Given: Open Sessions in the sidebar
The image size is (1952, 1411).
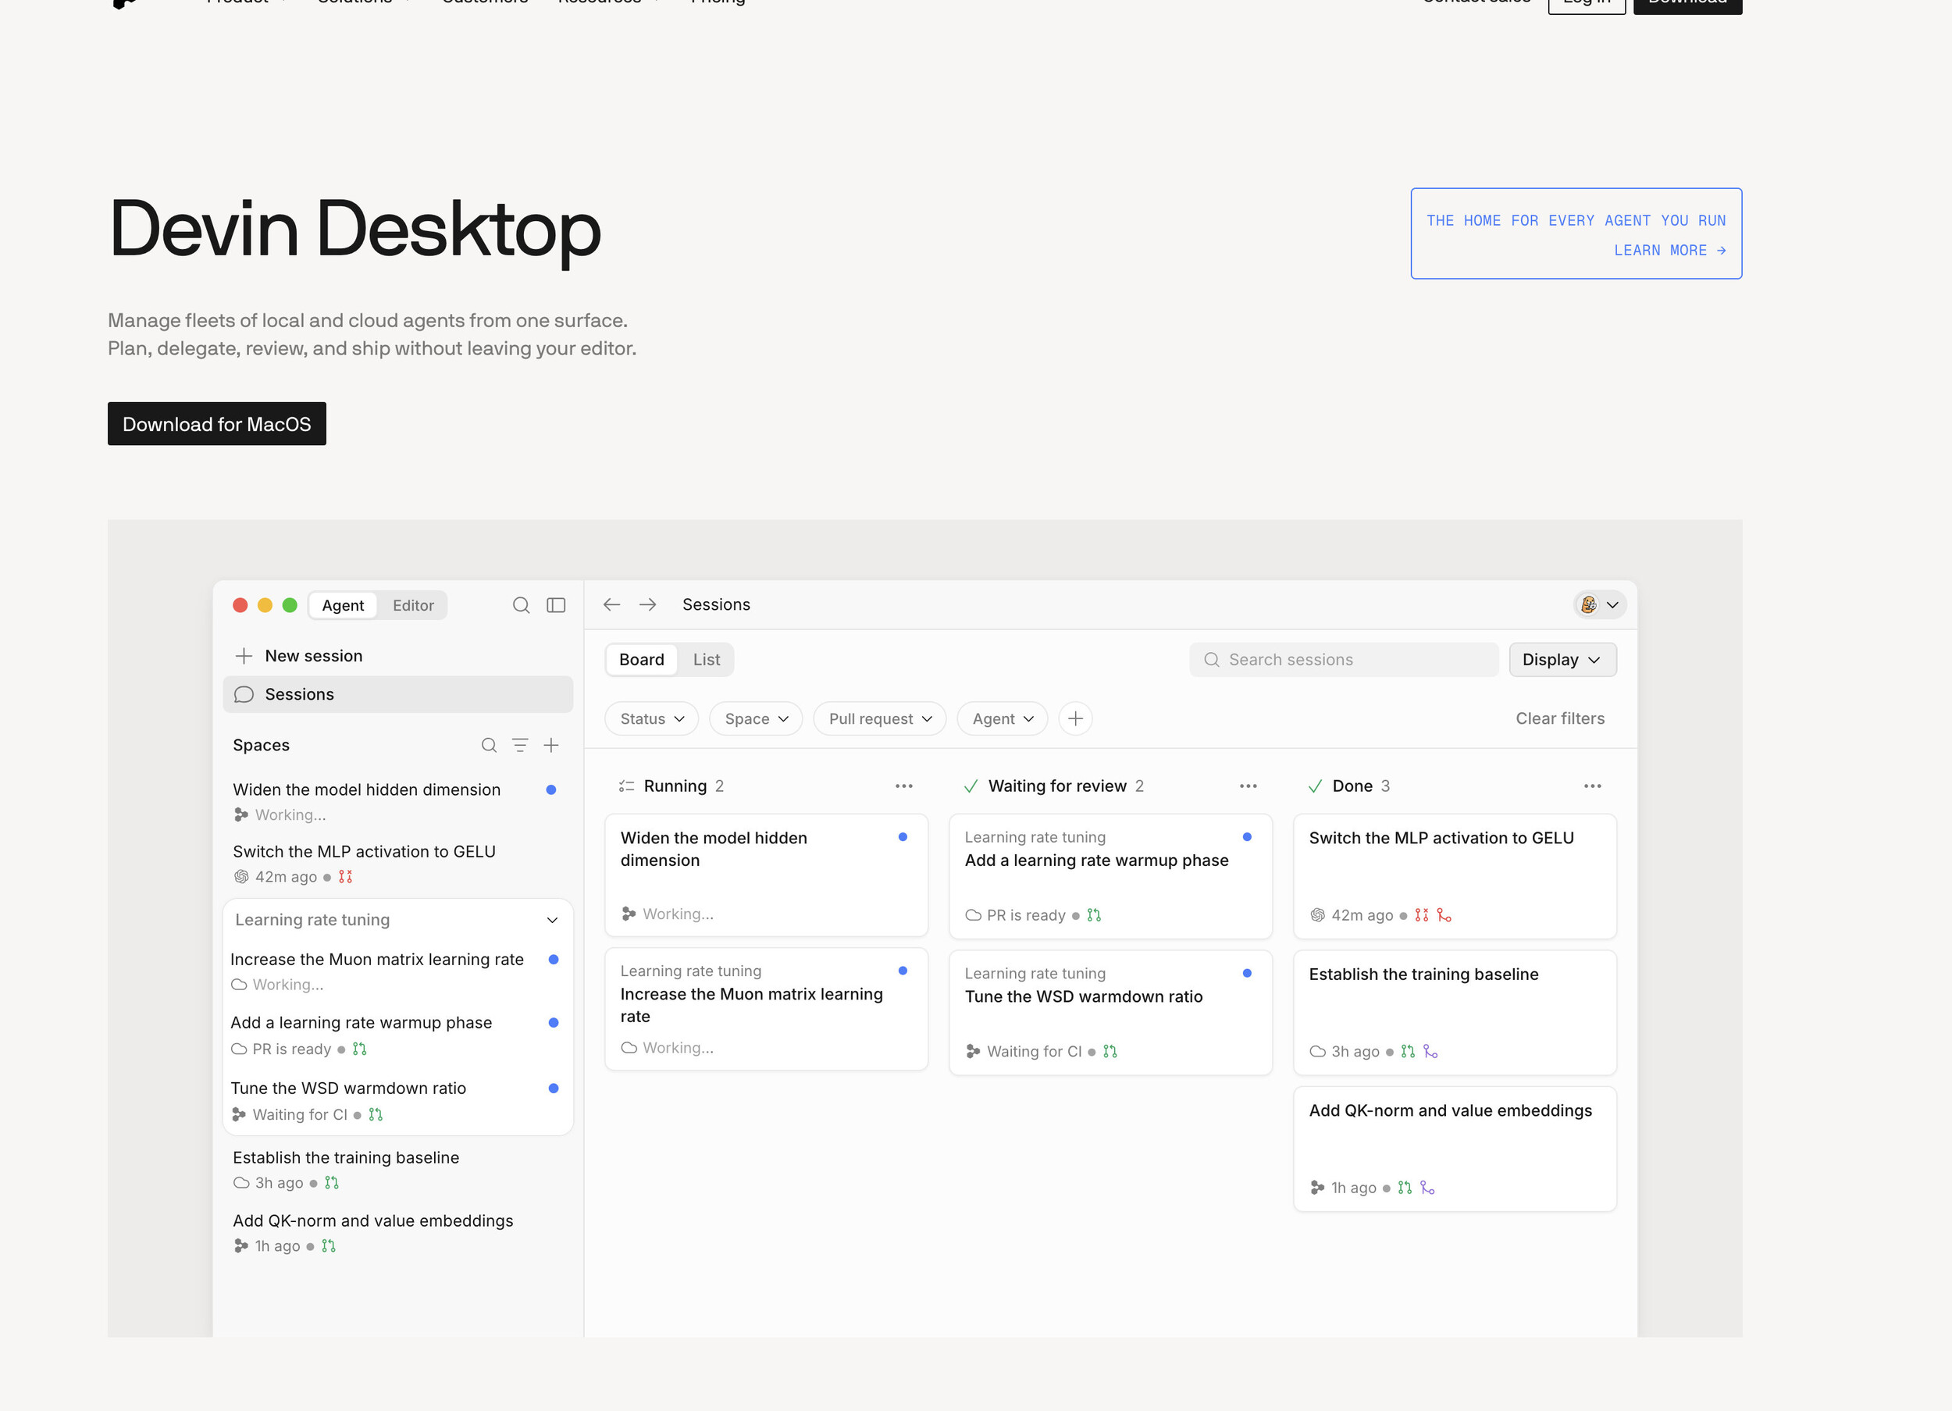Looking at the screenshot, I should (x=397, y=695).
